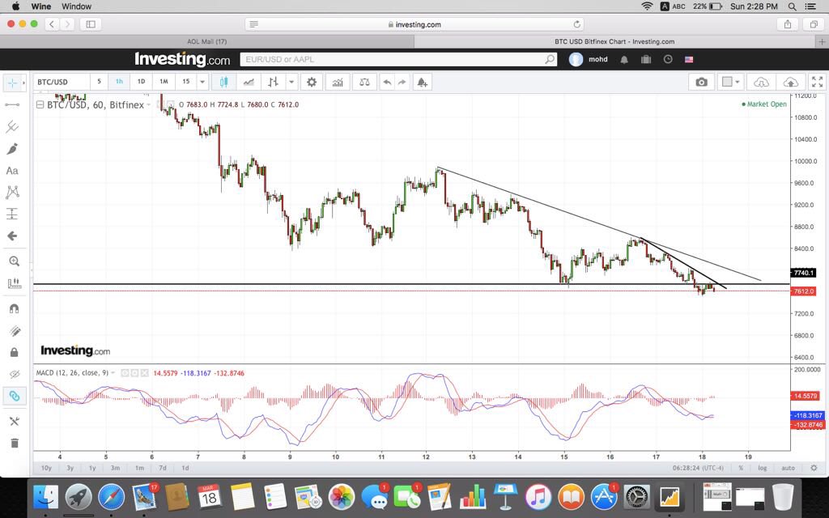Select the 5 minute interval

click(x=99, y=82)
